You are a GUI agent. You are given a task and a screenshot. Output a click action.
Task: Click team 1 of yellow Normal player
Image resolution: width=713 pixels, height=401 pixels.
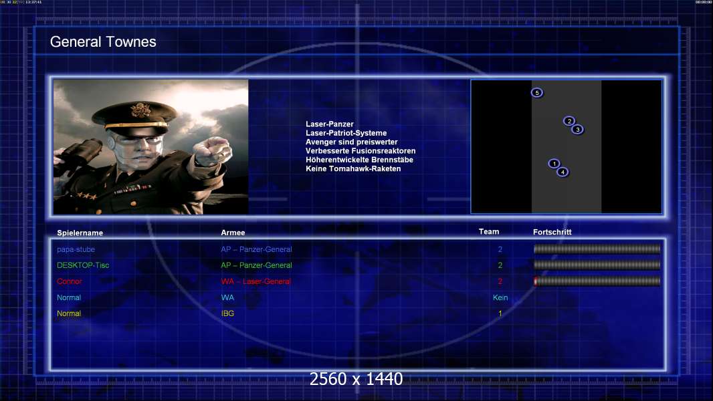pyautogui.click(x=500, y=313)
